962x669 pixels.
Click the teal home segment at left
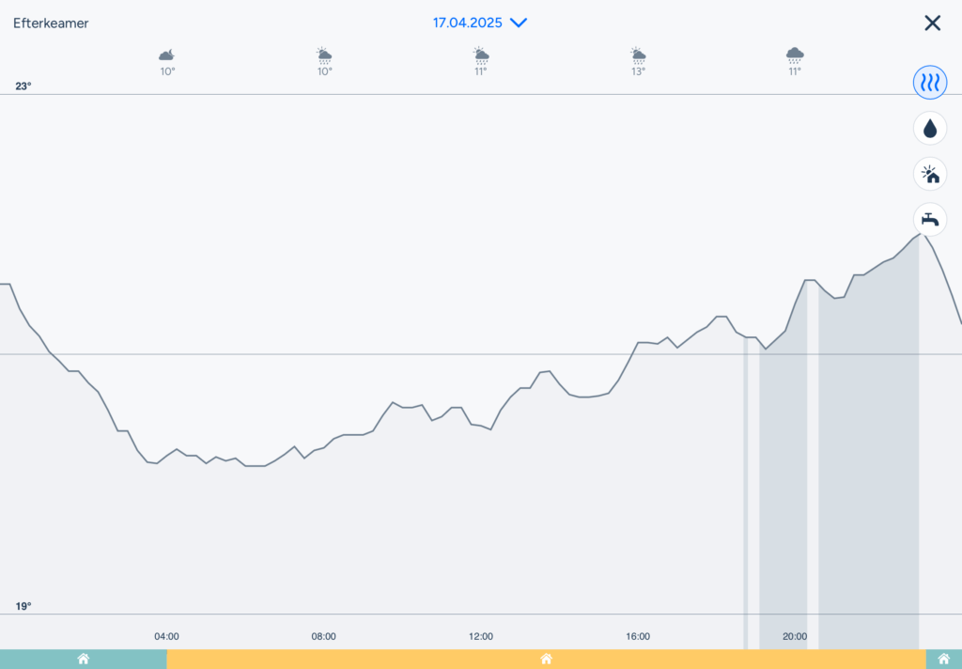[83, 659]
